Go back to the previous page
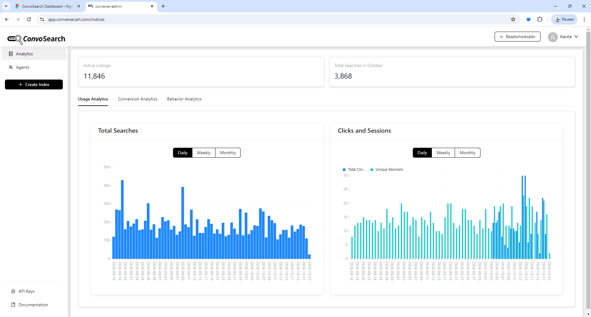This screenshot has width=591, height=317. click(7, 19)
